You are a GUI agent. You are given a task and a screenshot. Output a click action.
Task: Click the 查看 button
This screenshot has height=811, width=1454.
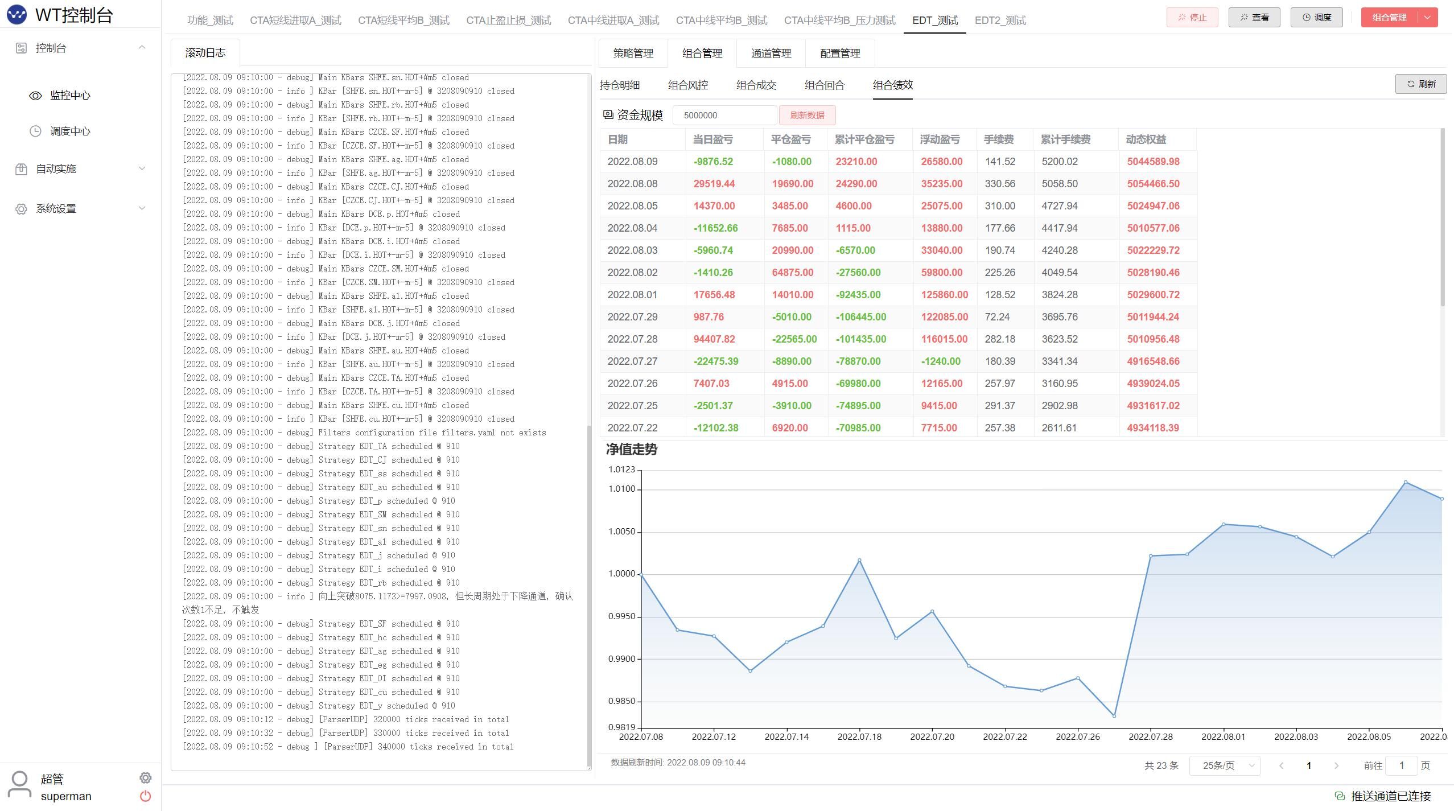point(1254,18)
